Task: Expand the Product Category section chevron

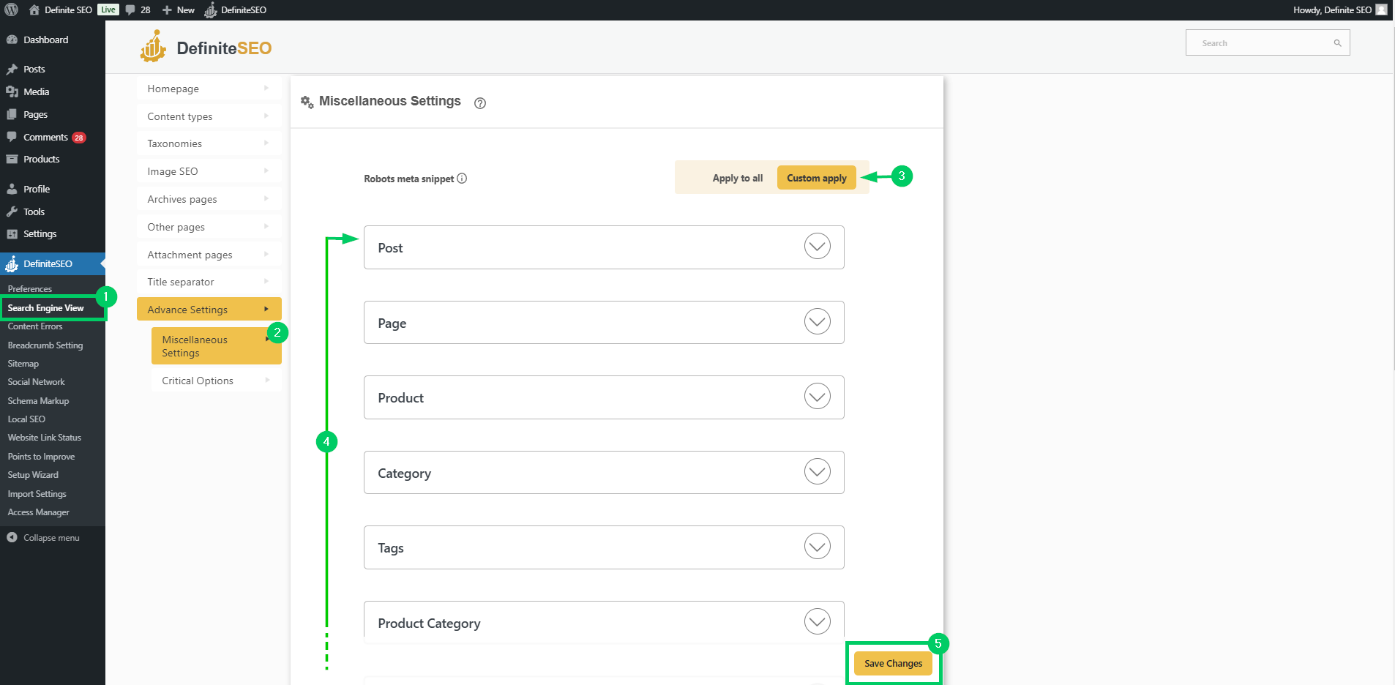Action: [818, 621]
